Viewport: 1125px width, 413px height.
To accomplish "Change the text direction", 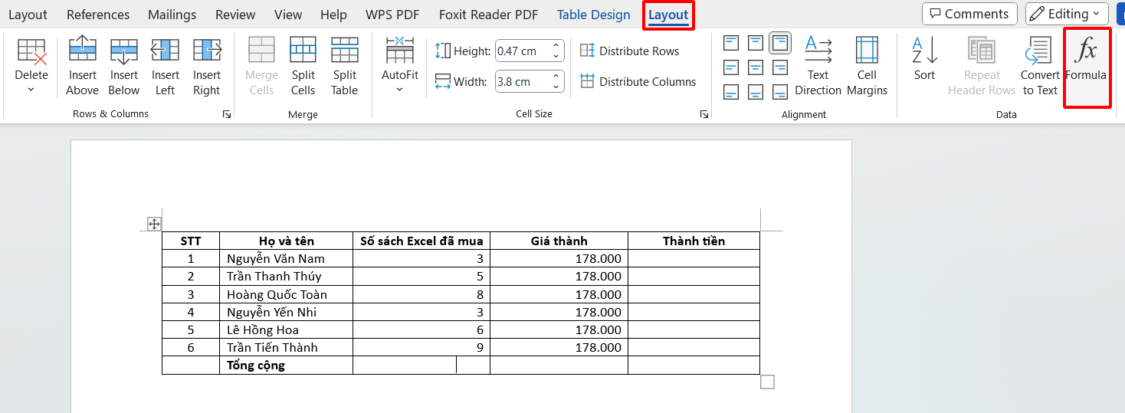I will click(818, 67).
